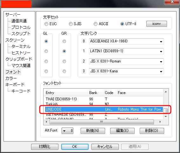Open スクリプト in the settings tree
This screenshot has height=153, width=180.
click(21, 34)
